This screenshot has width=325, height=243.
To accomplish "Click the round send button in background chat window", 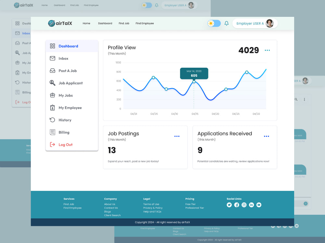I will [x=305, y=203].
